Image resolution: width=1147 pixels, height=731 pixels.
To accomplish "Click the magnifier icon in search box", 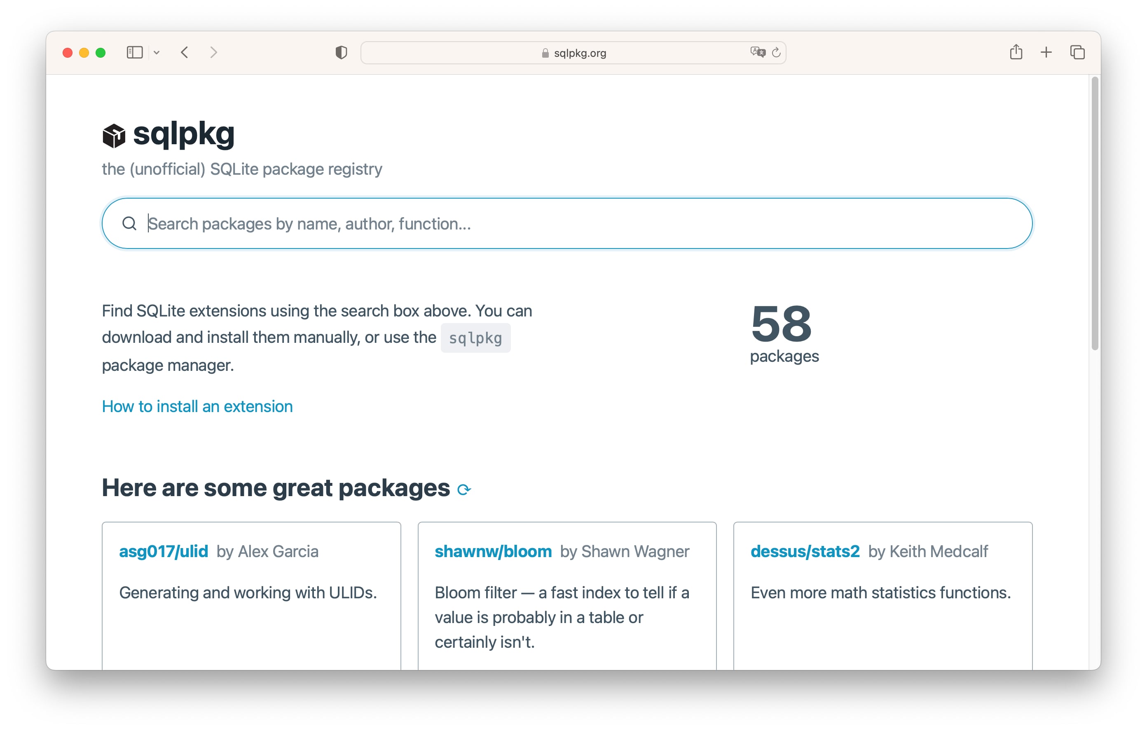I will [x=129, y=223].
